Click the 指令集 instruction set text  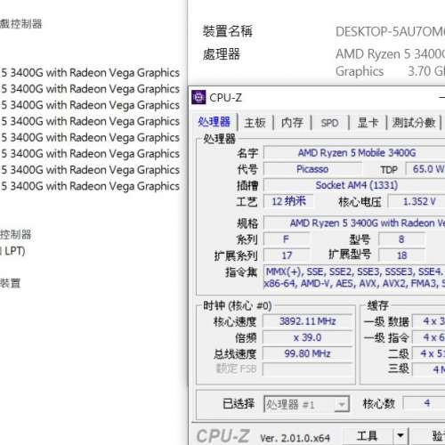354,278
